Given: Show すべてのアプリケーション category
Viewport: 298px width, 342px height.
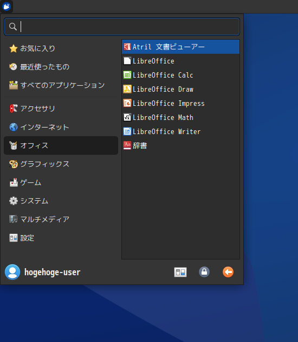Looking at the screenshot, I should point(61,85).
